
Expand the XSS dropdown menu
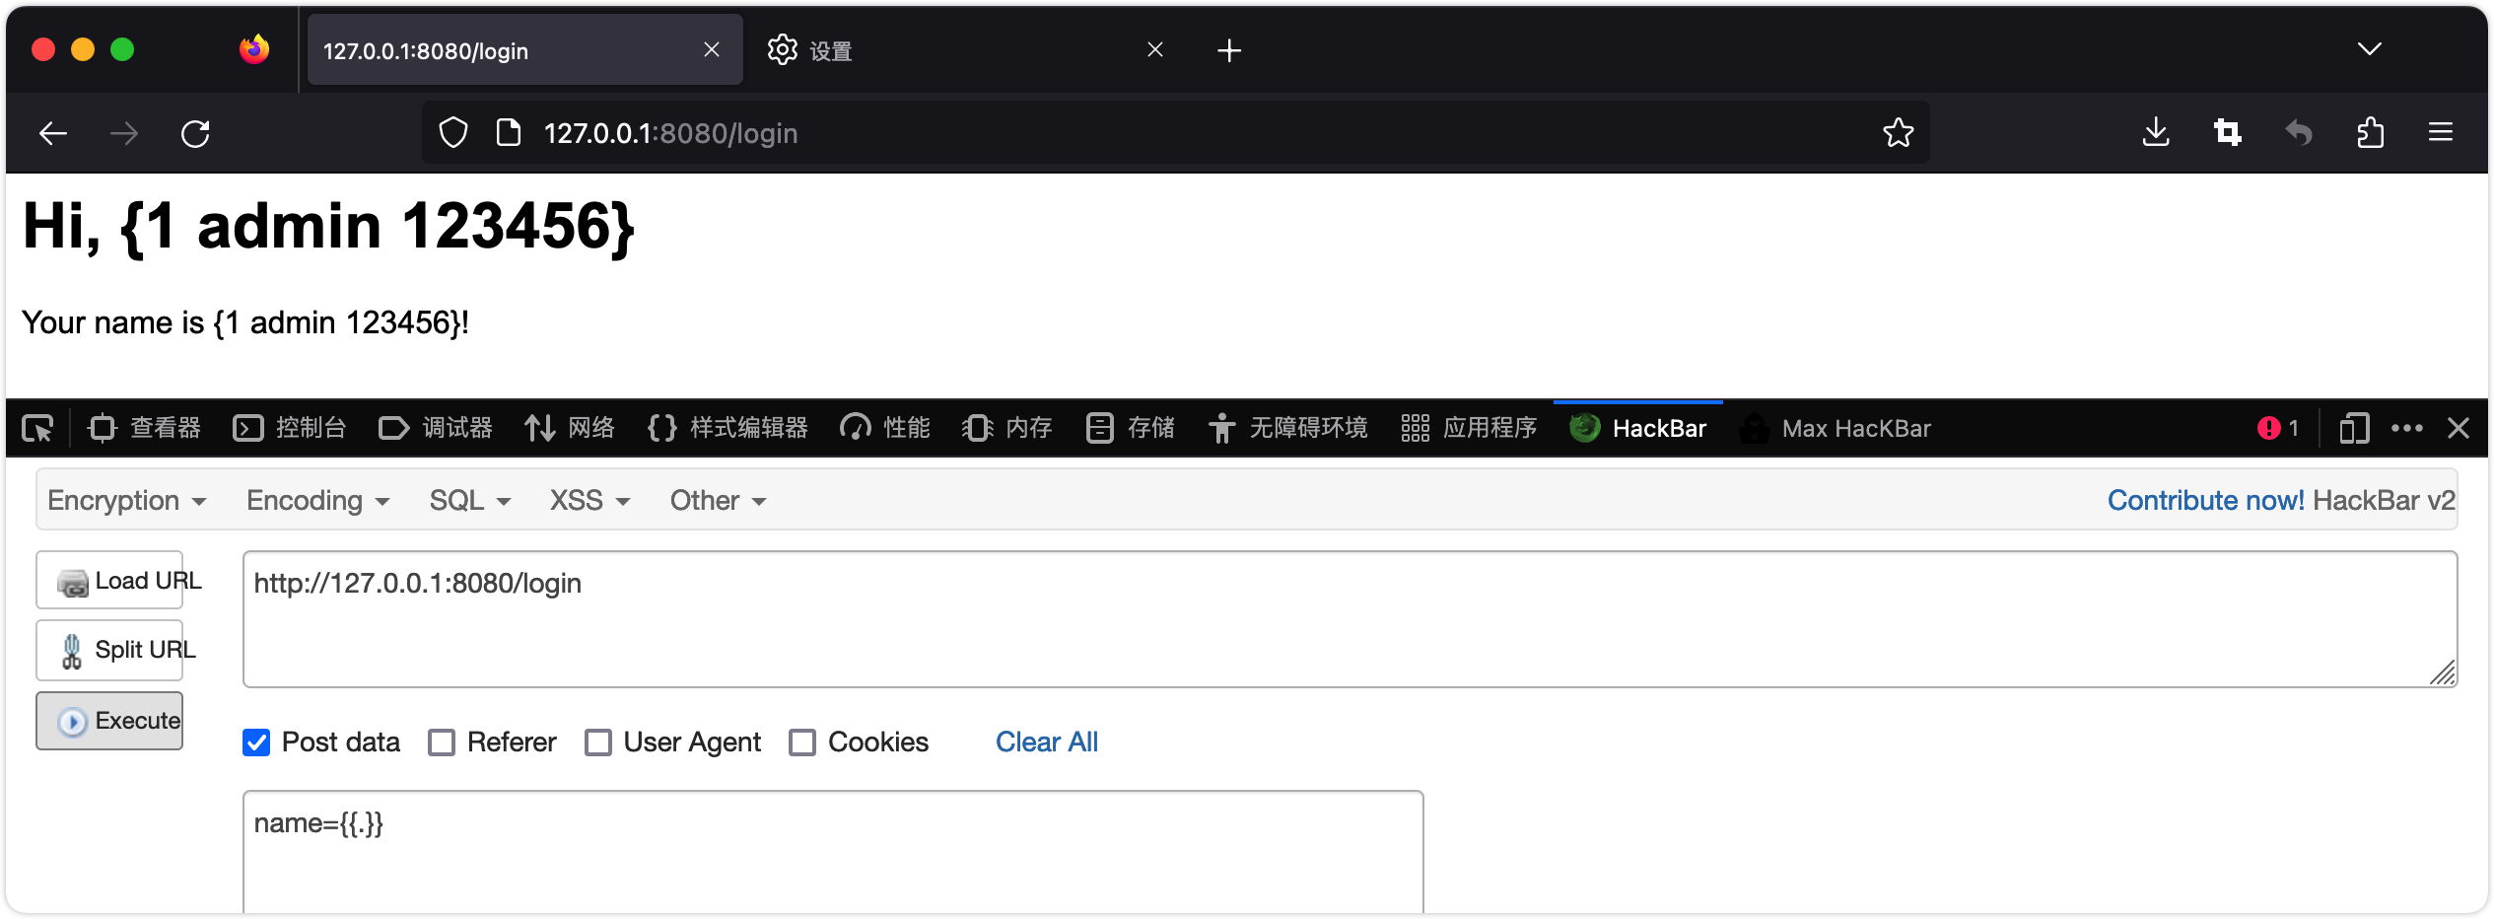589,501
